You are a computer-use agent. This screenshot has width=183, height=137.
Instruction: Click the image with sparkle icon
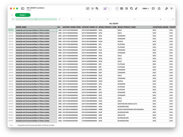pos(105,9)
